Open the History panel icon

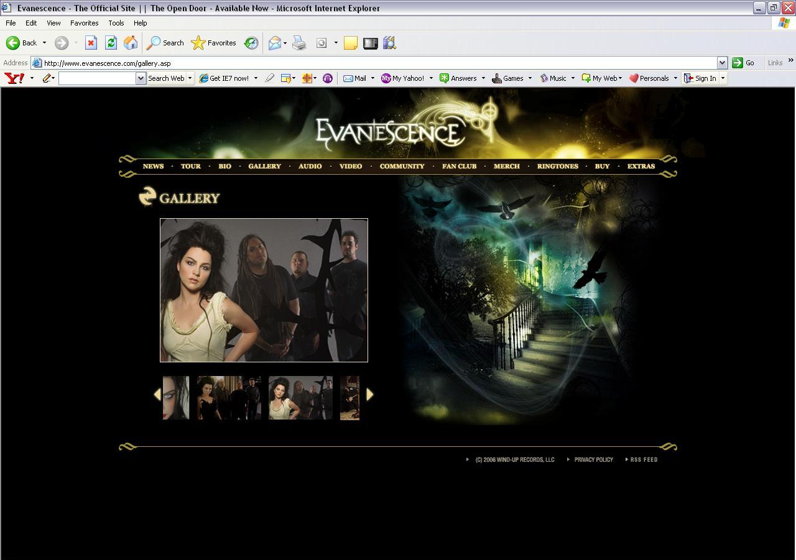click(251, 43)
